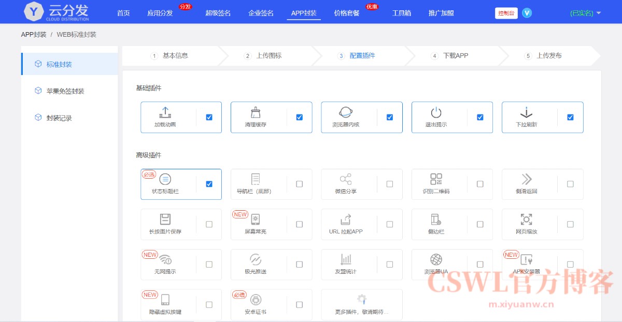Click the 网页缩放 zoom icon
The image size is (622, 322).
526,219
